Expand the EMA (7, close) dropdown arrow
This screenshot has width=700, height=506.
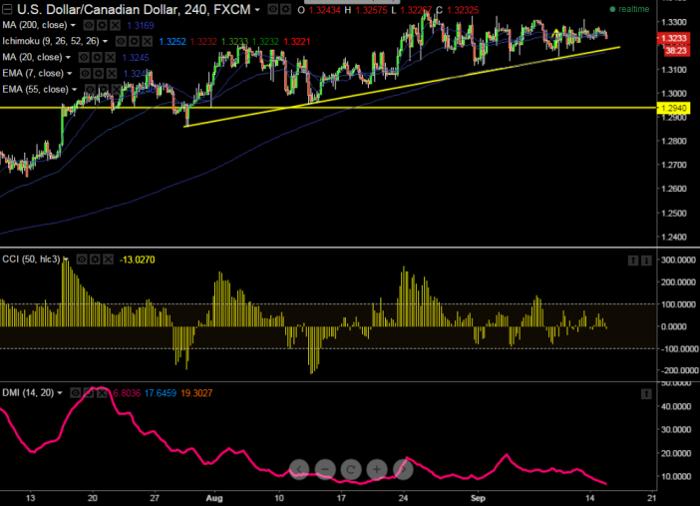click(x=70, y=74)
